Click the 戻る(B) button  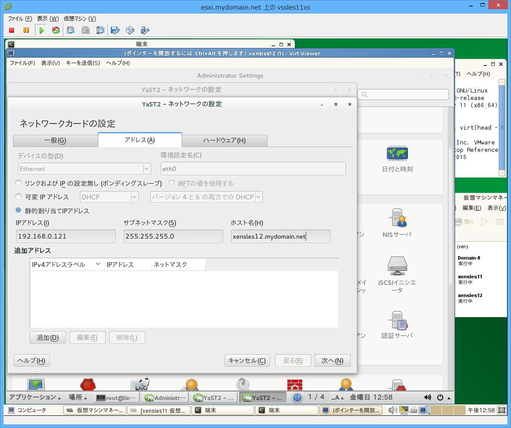(x=293, y=361)
